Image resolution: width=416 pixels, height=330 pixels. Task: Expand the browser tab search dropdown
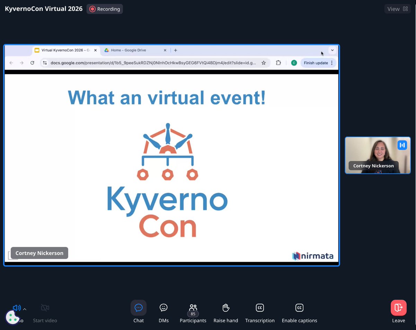click(x=332, y=50)
